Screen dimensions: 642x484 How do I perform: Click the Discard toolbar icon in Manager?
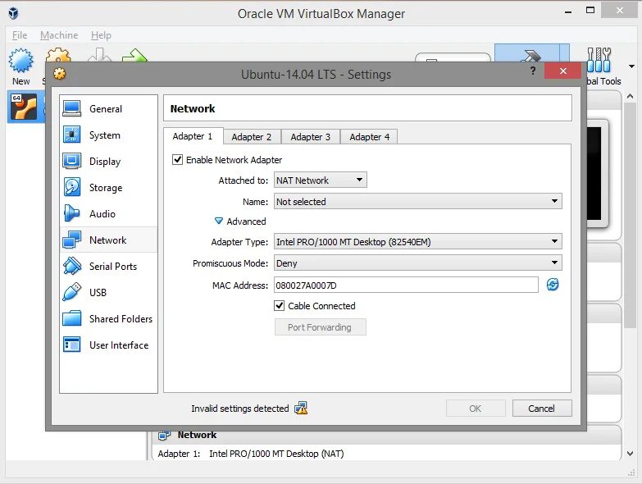(x=99, y=55)
